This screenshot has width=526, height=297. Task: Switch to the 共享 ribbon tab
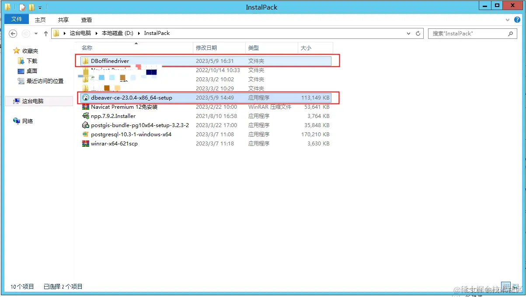(x=63, y=20)
